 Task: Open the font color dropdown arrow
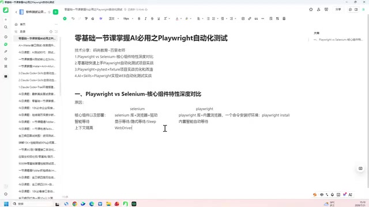tap(180, 18)
